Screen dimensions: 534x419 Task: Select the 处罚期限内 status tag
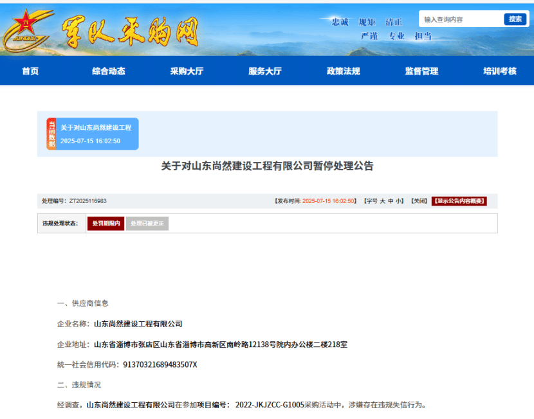(x=106, y=224)
